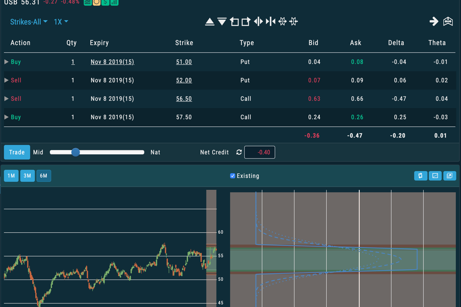Click the green dollar sign icon
The width and height of the screenshot is (461, 307).
[x=105, y=2]
